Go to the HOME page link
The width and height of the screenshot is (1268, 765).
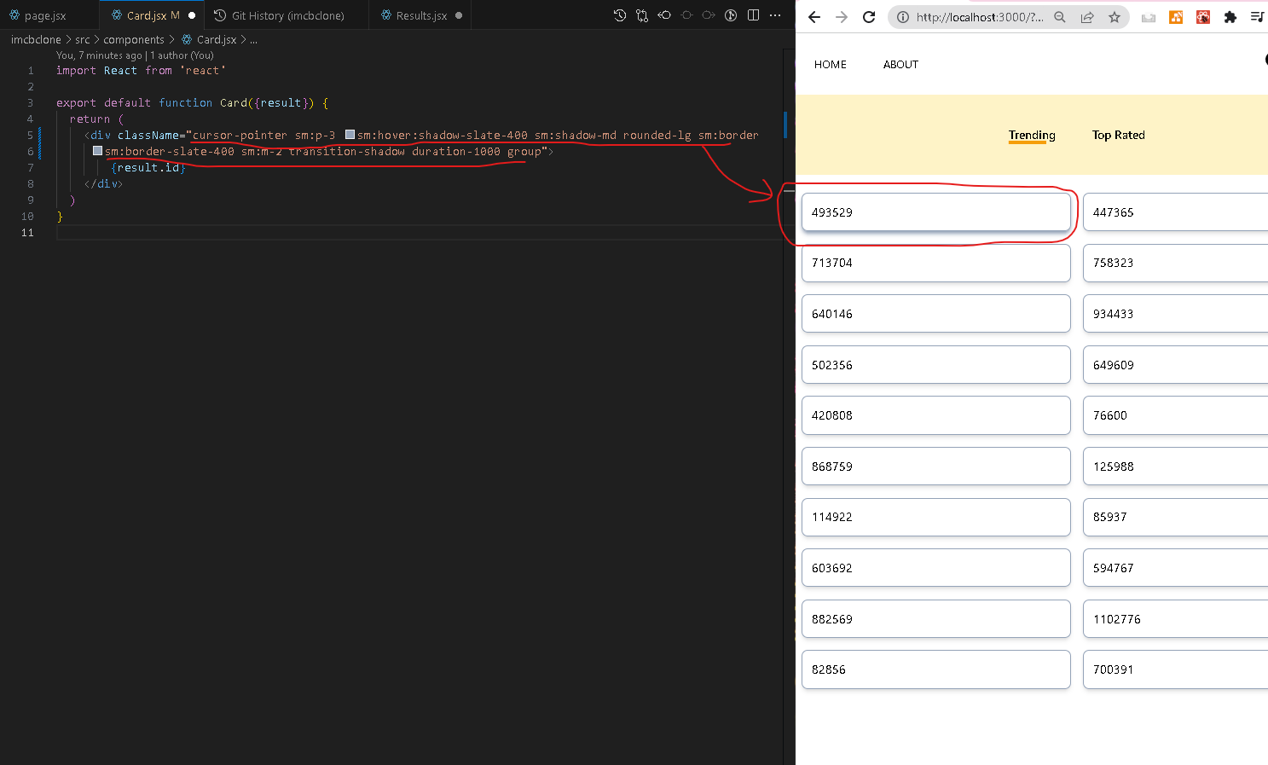pyautogui.click(x=831, y=64)
